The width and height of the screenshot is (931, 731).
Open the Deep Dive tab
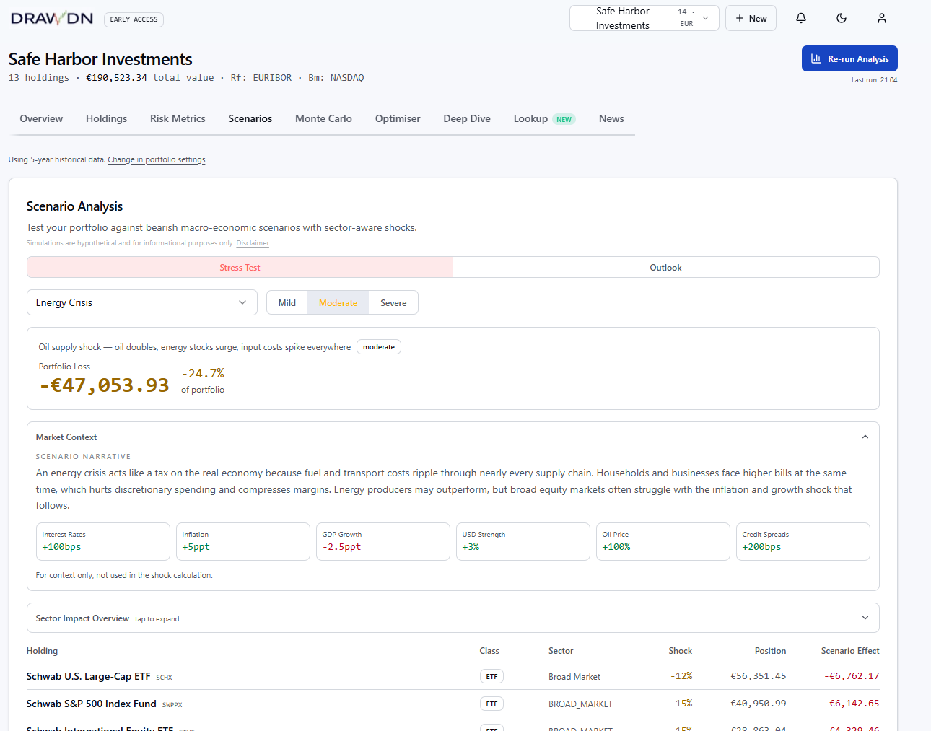[467, 118]
